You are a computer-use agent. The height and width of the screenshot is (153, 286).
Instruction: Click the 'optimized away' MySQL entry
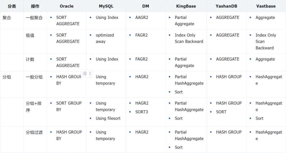click(x=105, y=38)
